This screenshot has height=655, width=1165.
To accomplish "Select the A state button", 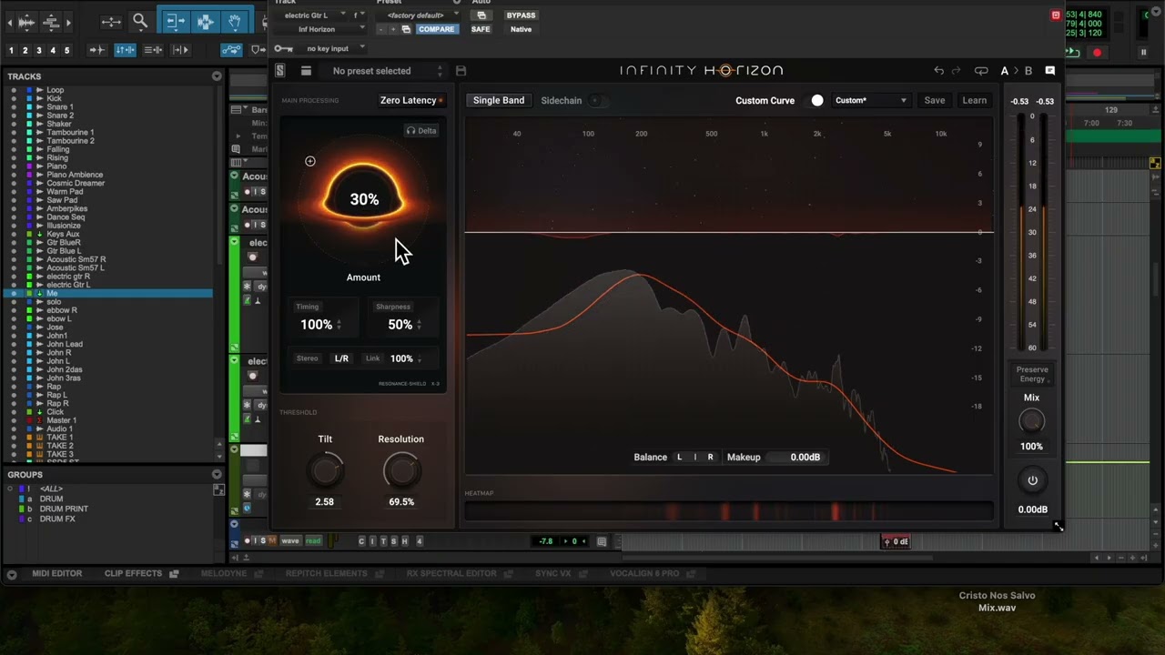I will point(1005,70).
